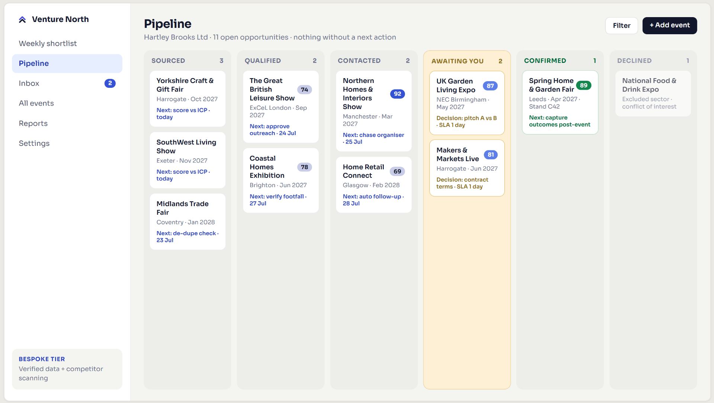Open the Coastal Homes Exhibition card

281,180
